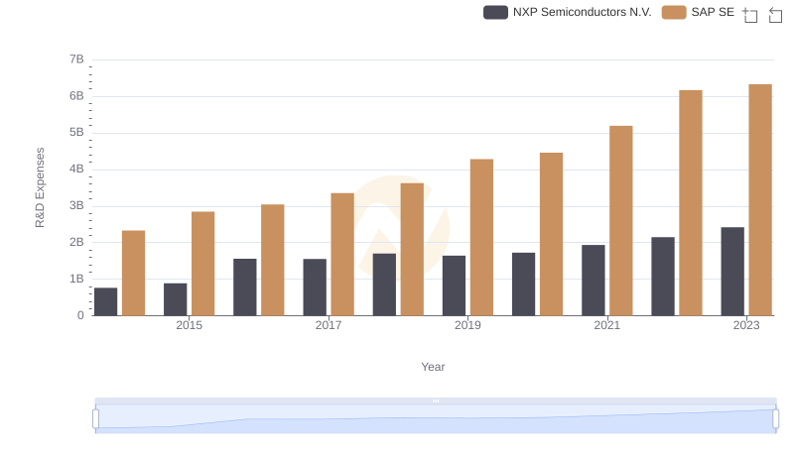Select the NXP Semiconductors 2016 bar
This screenshot has height=457, width=794.
pos(244,287)
